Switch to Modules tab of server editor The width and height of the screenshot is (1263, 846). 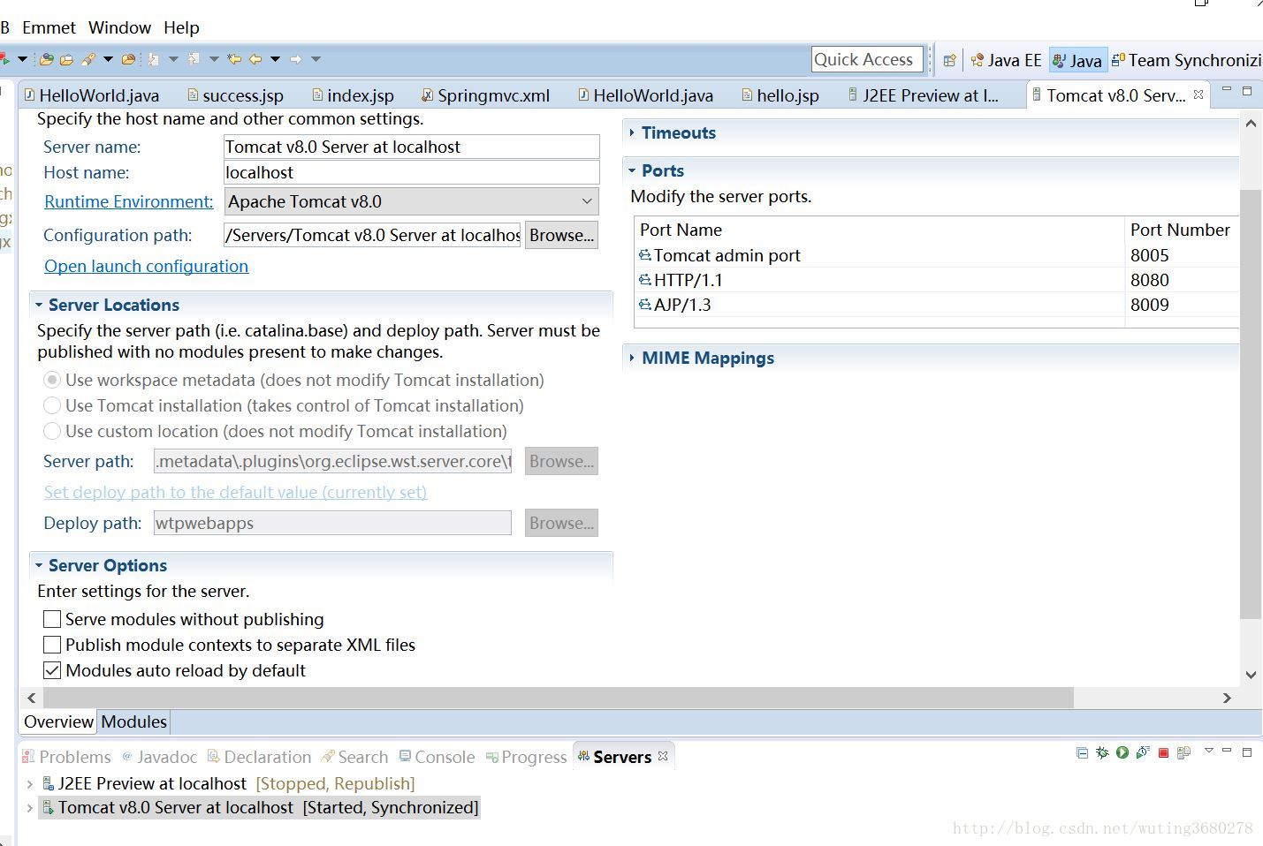133,721
